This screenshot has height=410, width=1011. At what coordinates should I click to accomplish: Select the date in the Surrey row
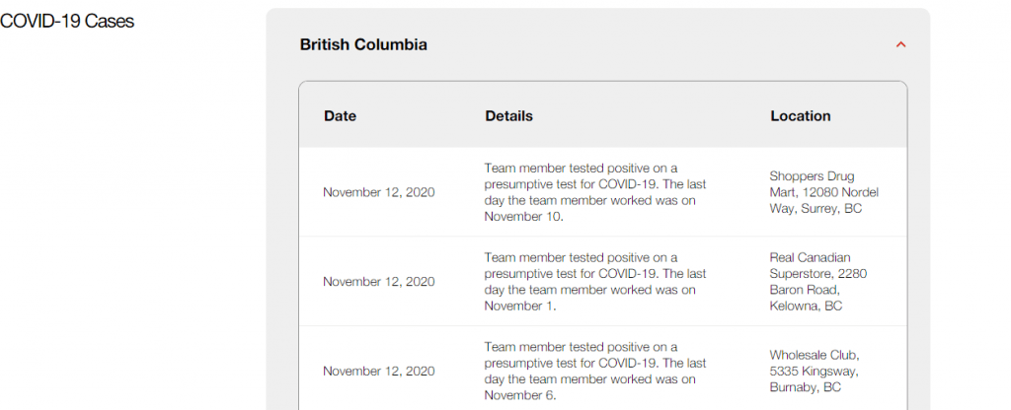pos(378,192)
